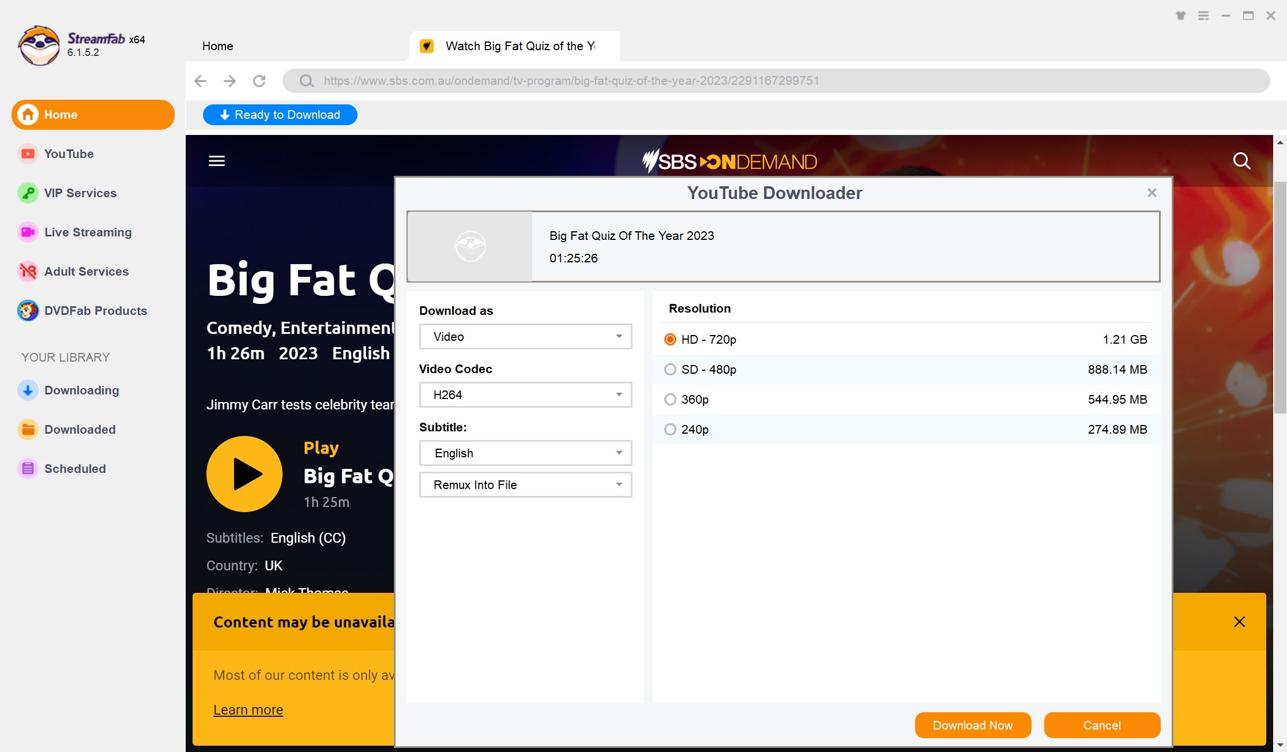Screen dimensions: 1287x752
Task: Click the address bar search icon
Action: [307, 81]
